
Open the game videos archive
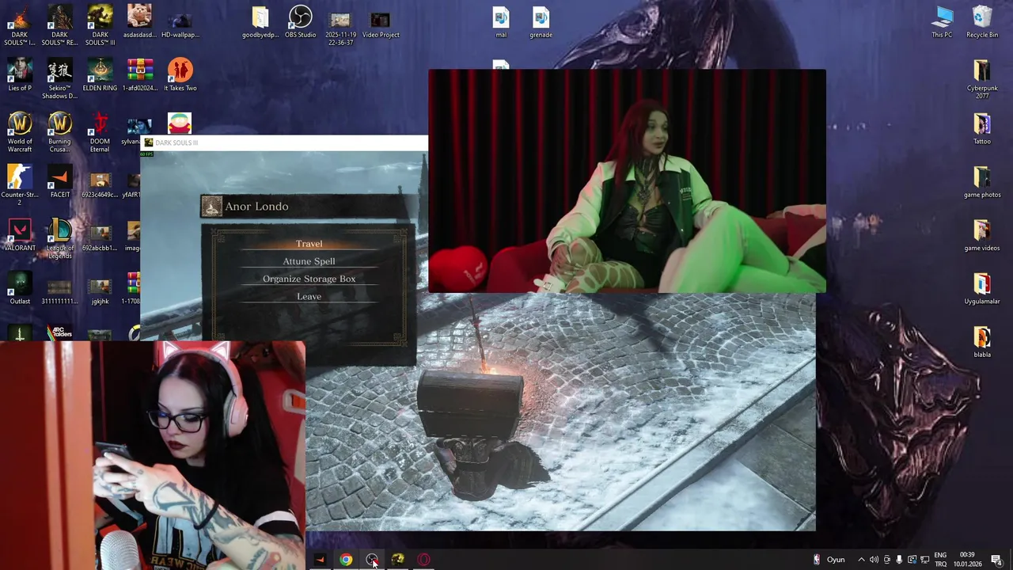pyautogui.click(x=982, y=235)
